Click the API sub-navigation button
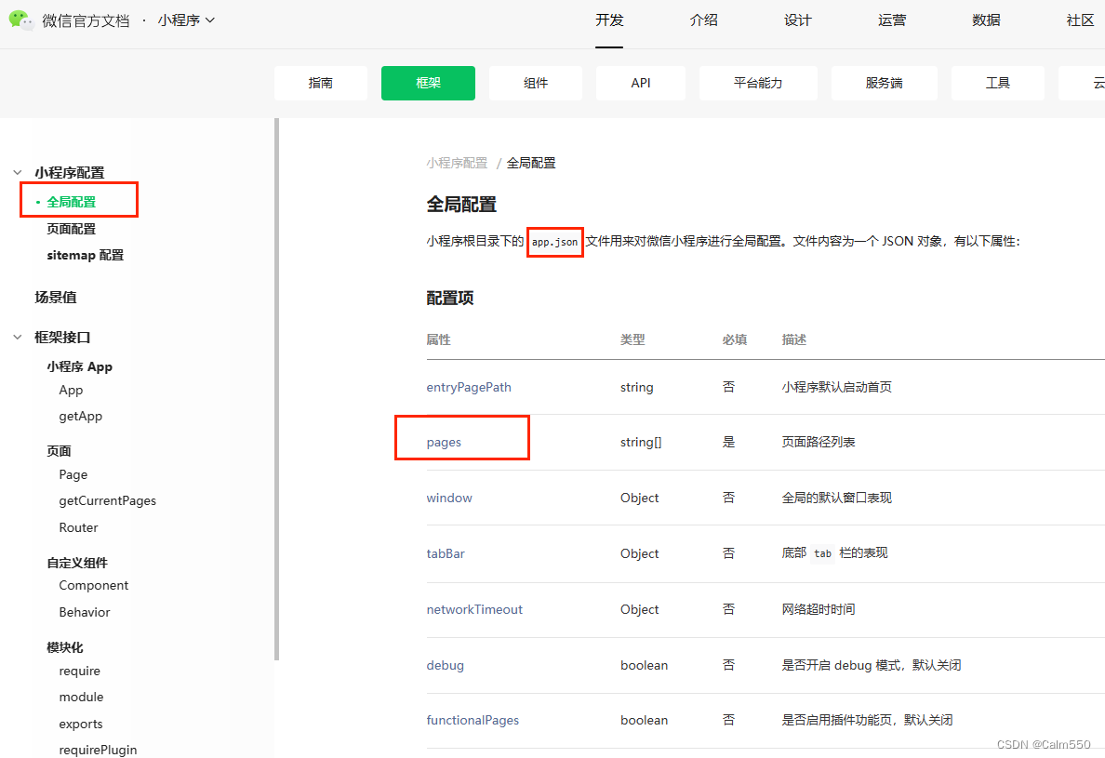This screenshot has width=1105, height=758. click(x=641, y=83)
